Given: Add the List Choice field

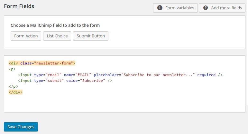Looking at the screenshot, I should tap(57, 36).
